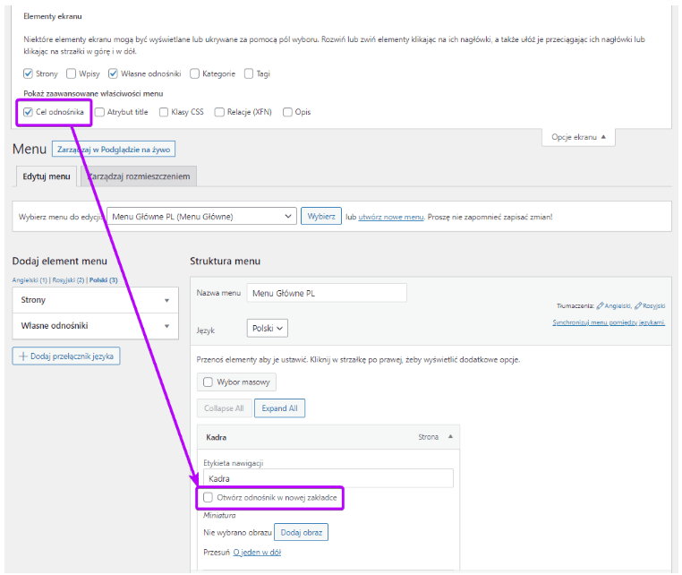This screenshot has height=575, width=682.
Task: Tick 'Otwórz odnośnik w nowej zakładce' checkbox
Action: point(209,497)
